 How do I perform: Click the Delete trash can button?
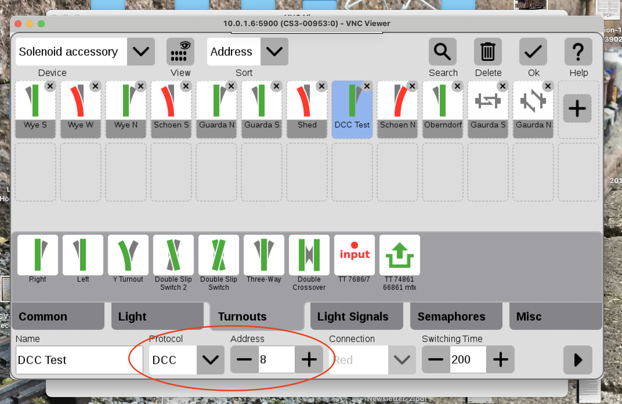[488, 52]
